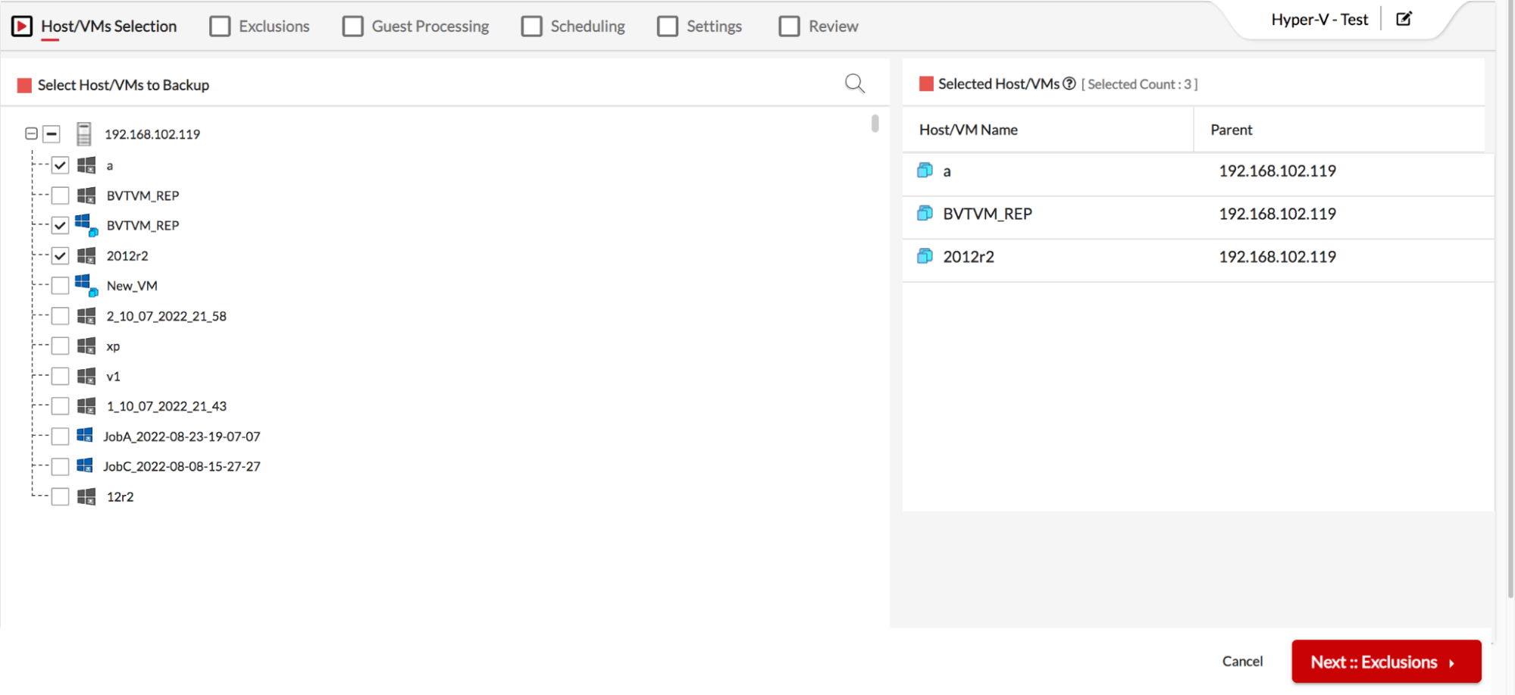The width and height of the screenshot is (1515, 695).
Task: Click the cube icon beside 2012r2 in selected list
Action: pyautogui.click(x=925, y=257)
